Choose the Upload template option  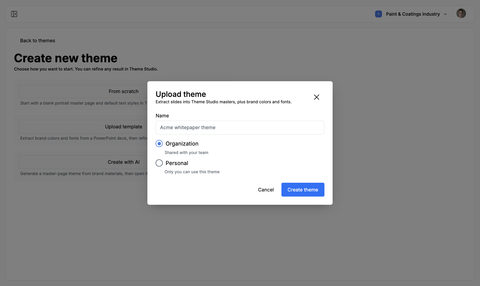tap(83, 127)
